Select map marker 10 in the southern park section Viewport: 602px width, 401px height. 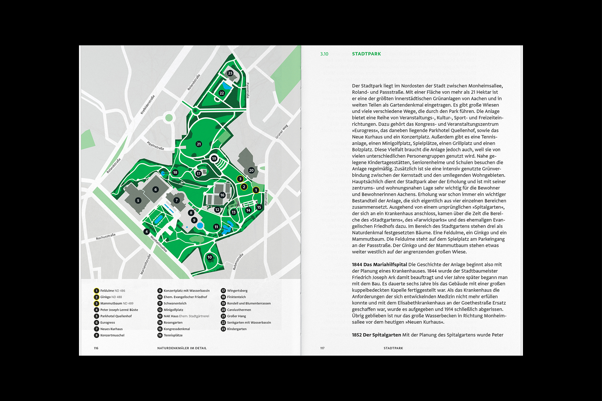click(210, 257)
